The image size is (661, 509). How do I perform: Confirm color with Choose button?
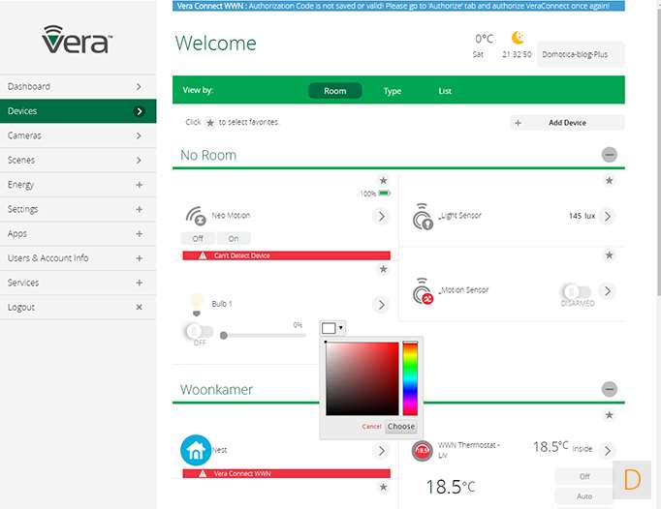(x=400, y=427)
